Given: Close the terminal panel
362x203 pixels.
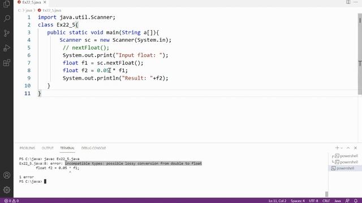Looking at the screenshot, I should click(356, 148).
